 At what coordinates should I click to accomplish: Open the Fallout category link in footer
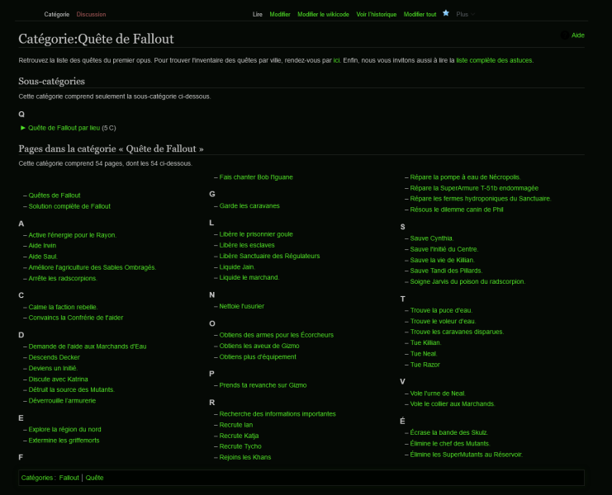[x=69, y=478]
